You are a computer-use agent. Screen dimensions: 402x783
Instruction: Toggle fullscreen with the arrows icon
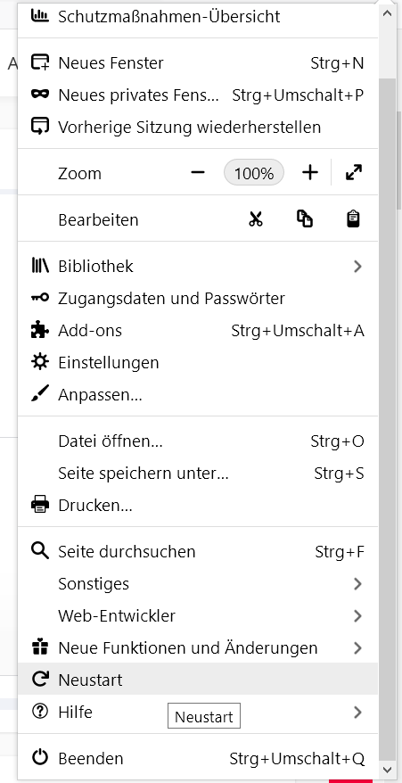click(x=354, y=173)
